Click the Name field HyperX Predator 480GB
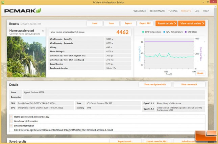Image resolution: width=218 pixels, height=144 pixels. pos(114,92)
